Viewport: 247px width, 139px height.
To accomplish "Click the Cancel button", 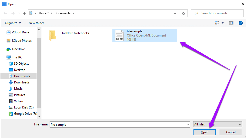I will pyautogui.click(x=231, y=132).
